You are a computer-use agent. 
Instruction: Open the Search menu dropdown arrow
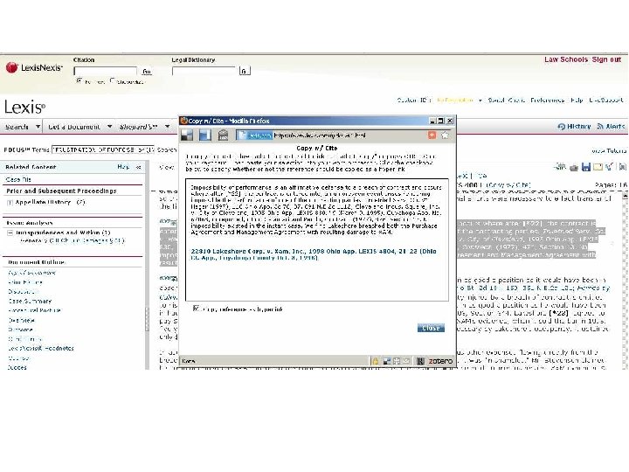click(38, 127)
